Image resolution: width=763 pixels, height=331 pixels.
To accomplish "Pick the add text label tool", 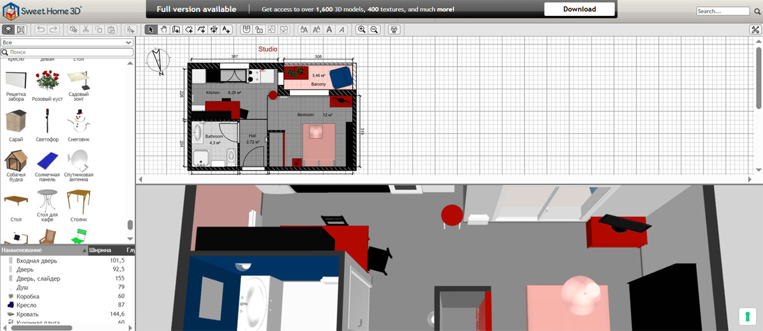I will coord(226,30).
